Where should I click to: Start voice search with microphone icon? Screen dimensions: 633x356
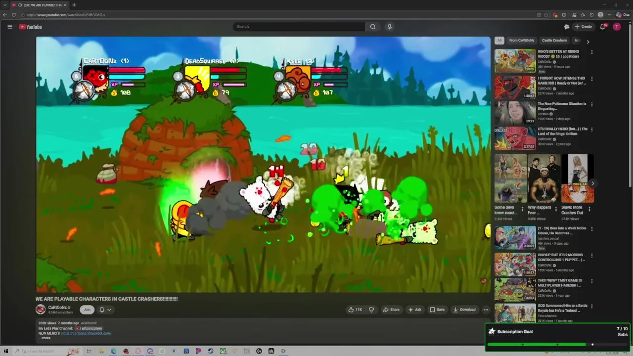[x=390, y=27]
